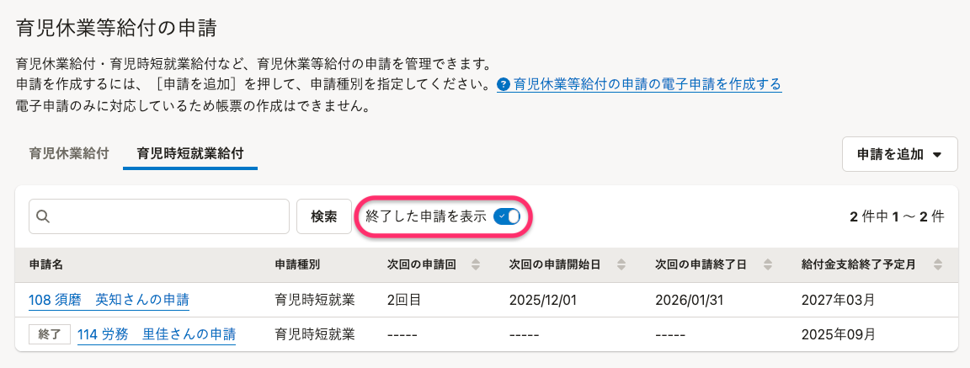Image resolution: width=970 pixels, height=368 pixels.
Task: Sort by 次回の申請開始日 column arrows
Action: click(621, 264)
